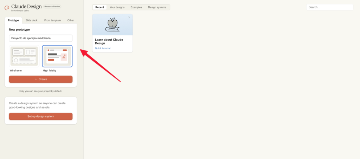Screen dimensions: 360x159
Task: Focus the prototype name input field
Action: pos(41,38)
